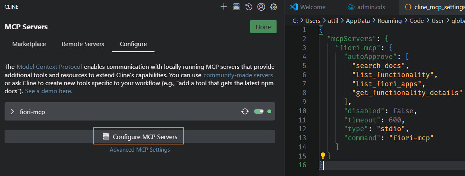Switch to the Marketplace tab
This screenshot has height=176, width=465.
point(29,44)
